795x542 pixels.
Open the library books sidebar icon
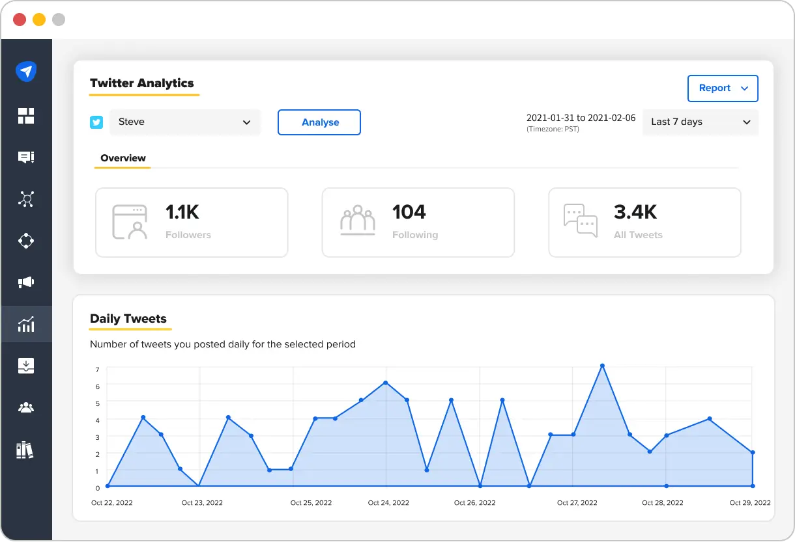[x=25, y=450]
